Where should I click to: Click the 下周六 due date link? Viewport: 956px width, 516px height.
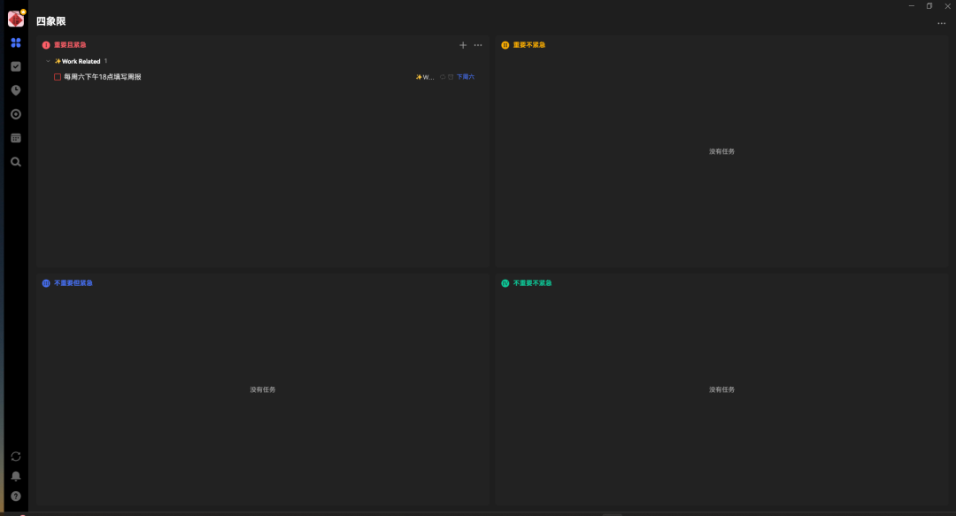[x=466, y=77]
